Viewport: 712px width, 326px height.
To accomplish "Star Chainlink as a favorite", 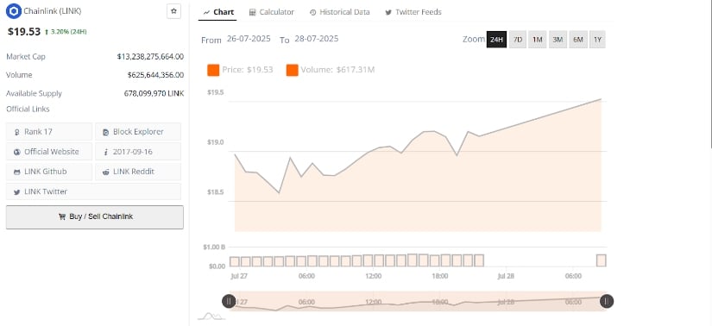I will point(173,11).
